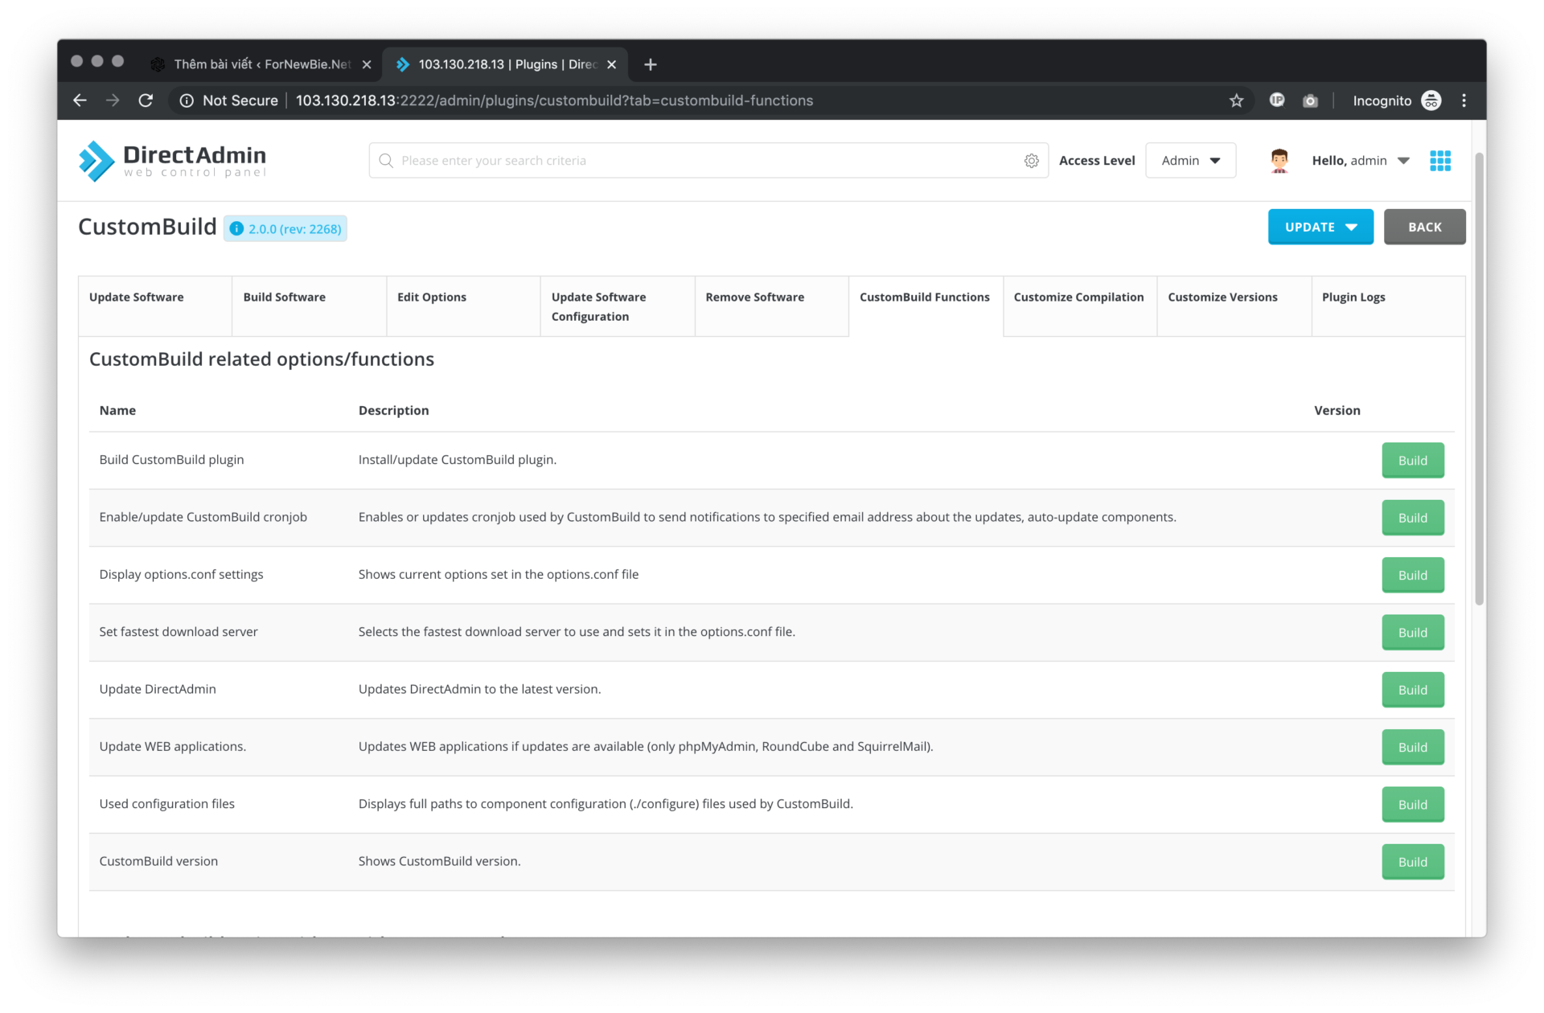Click 'Install/update CustomBuild plugin.' description
Screen dimensions: 1544x1013
457,460
